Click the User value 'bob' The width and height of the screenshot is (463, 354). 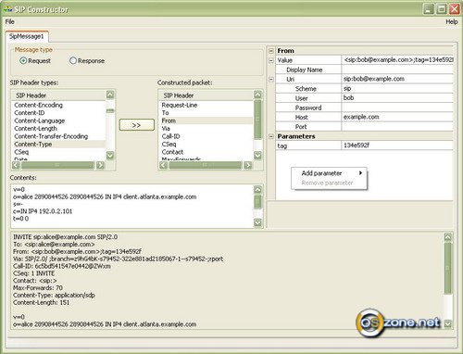[x=397, y=98]
